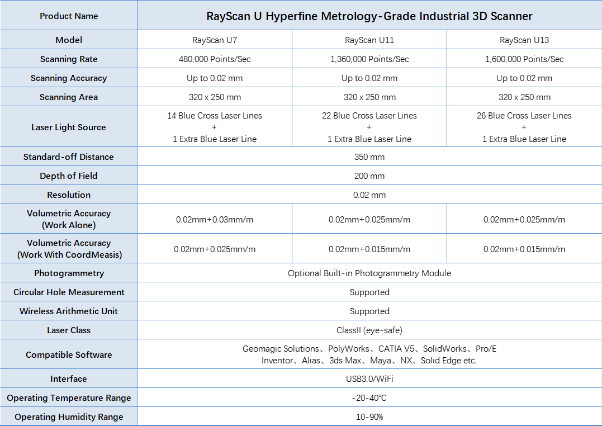
Task: Click the "Standard-off Distance" row label
Action: [69, 157]
